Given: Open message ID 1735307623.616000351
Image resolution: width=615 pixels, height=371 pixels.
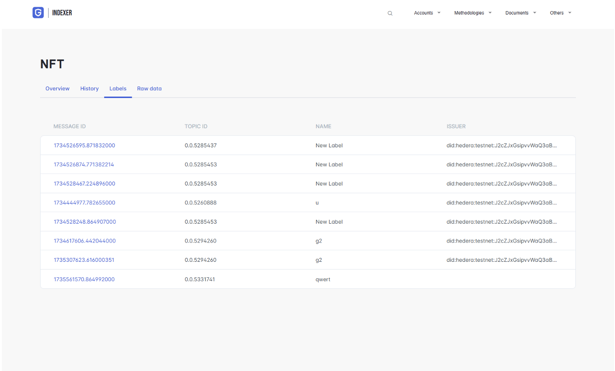Looking at the screenshot, I should (x=84, y=260).
